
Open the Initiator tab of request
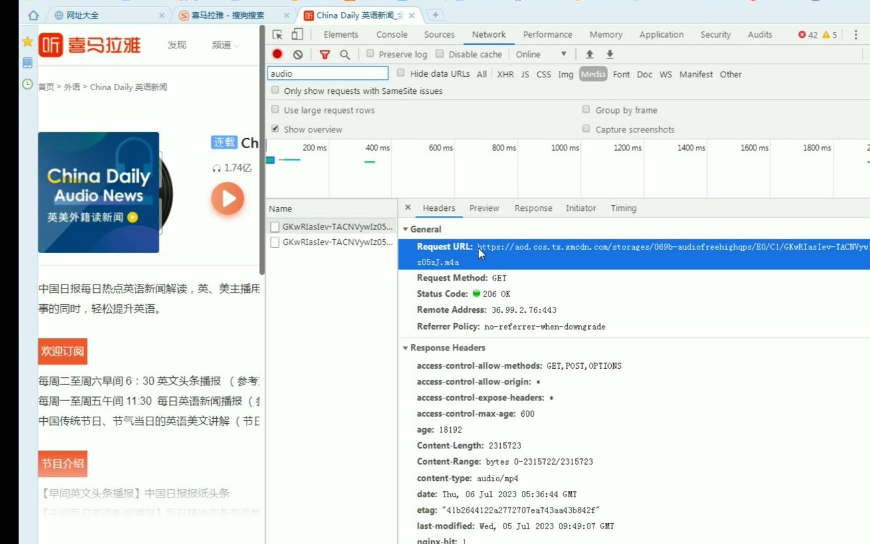click(581, 208)
